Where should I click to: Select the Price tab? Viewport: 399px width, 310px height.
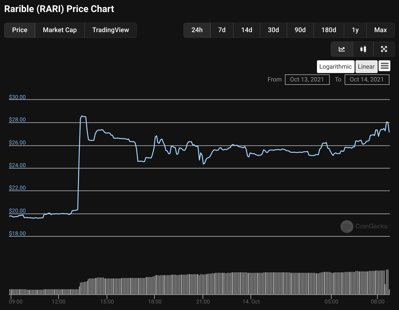[20, 30]
